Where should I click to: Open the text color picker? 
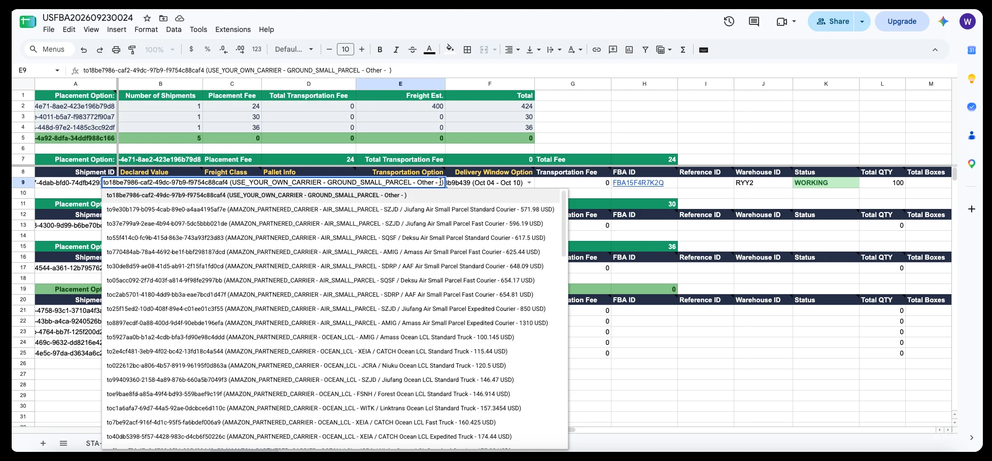(x=429, y=50)
